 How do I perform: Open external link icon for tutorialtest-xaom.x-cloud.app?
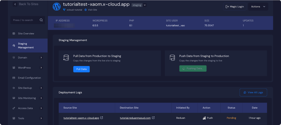pos(102,118)
